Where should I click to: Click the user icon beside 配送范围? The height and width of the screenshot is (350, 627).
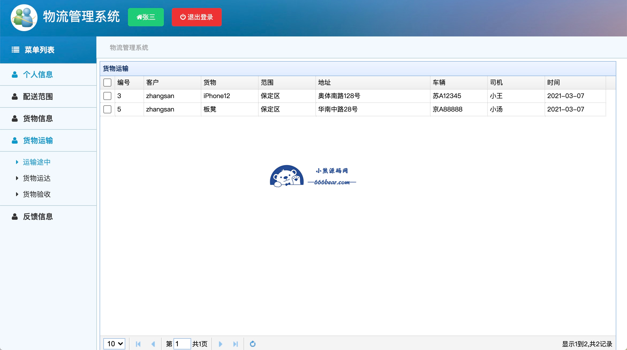click(15, 96)
